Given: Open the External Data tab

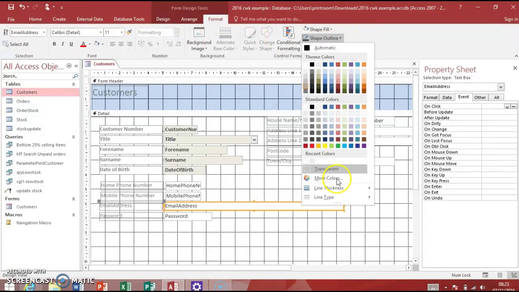Looking at the screenshot, I should click(90, 19).
